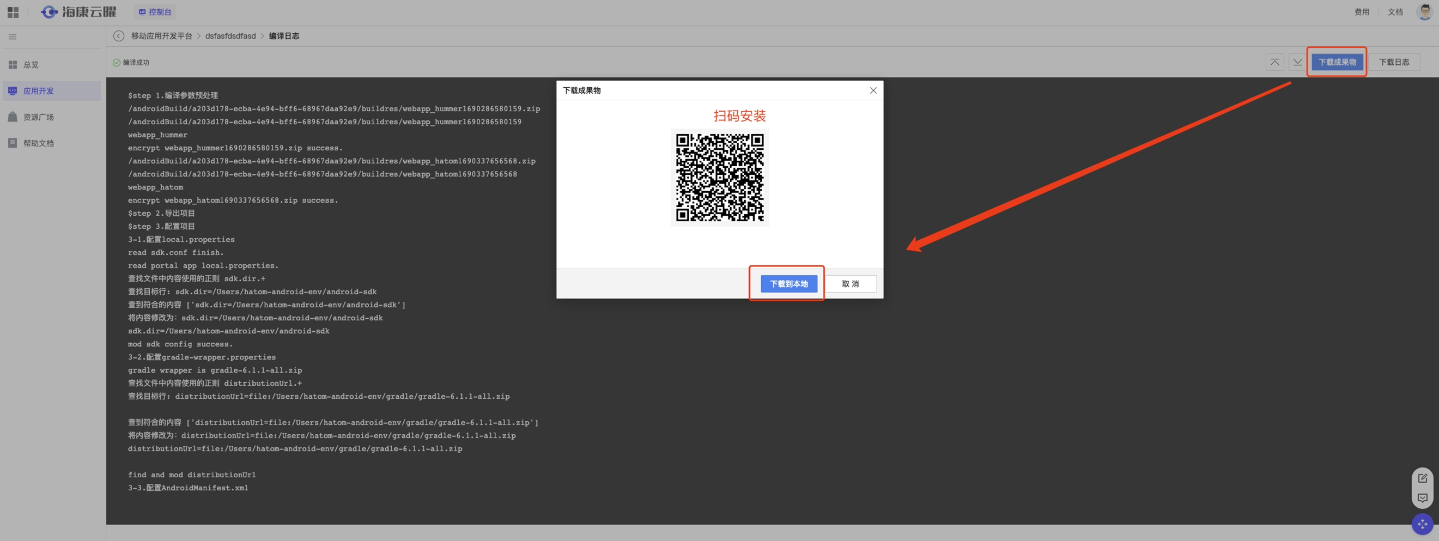Jump to top of log icon
This screenshot has height=541, width=1439.
point(1274,62)
